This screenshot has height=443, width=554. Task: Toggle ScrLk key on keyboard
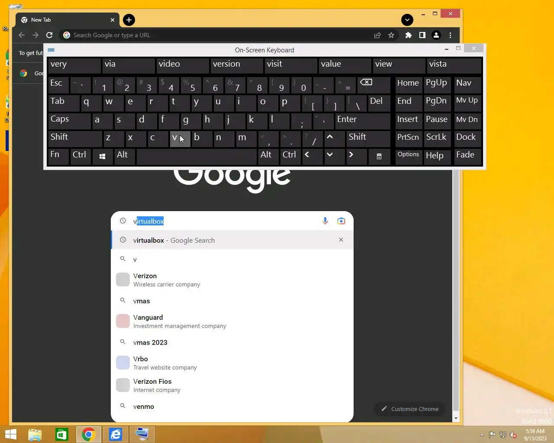tap(438, 138)
